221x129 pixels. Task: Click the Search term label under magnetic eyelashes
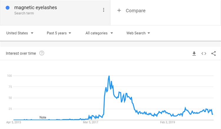(24, 13)
